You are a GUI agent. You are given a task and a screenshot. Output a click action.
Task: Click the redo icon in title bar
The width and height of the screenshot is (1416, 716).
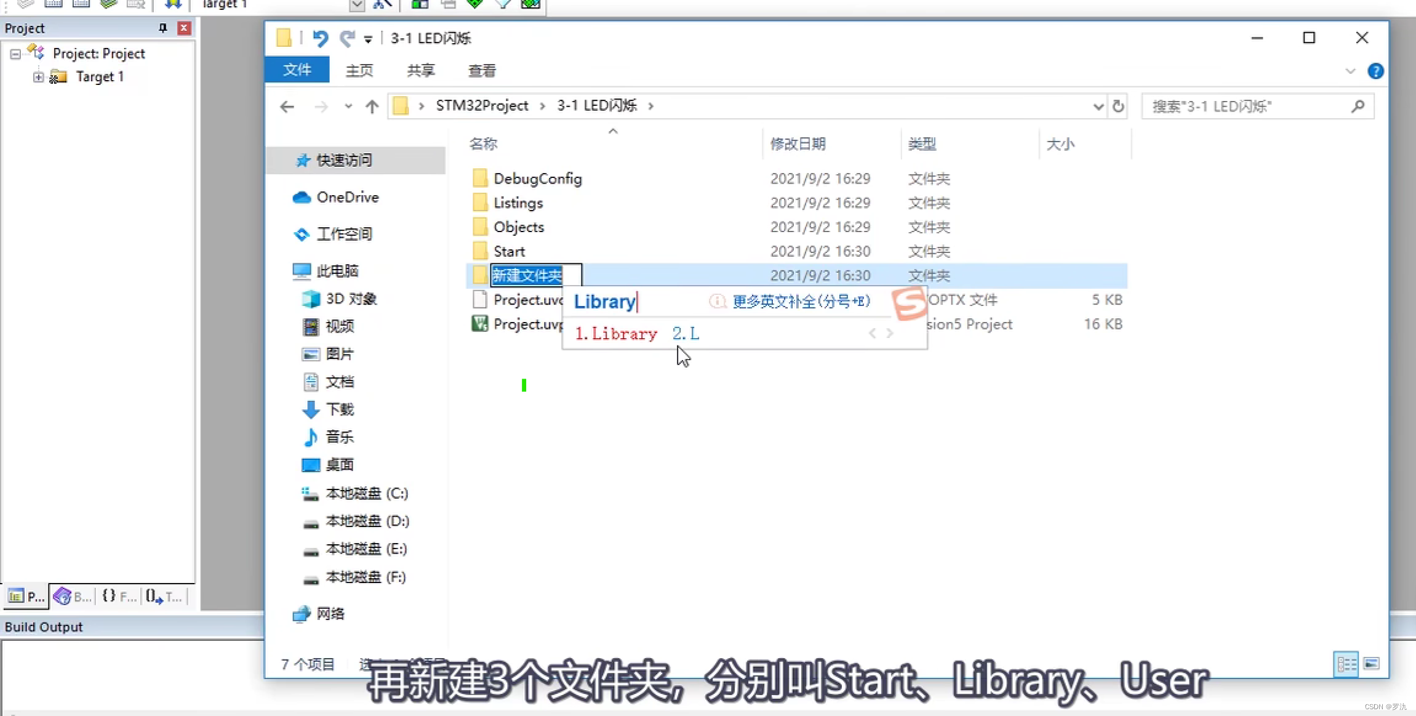(347, 38)
